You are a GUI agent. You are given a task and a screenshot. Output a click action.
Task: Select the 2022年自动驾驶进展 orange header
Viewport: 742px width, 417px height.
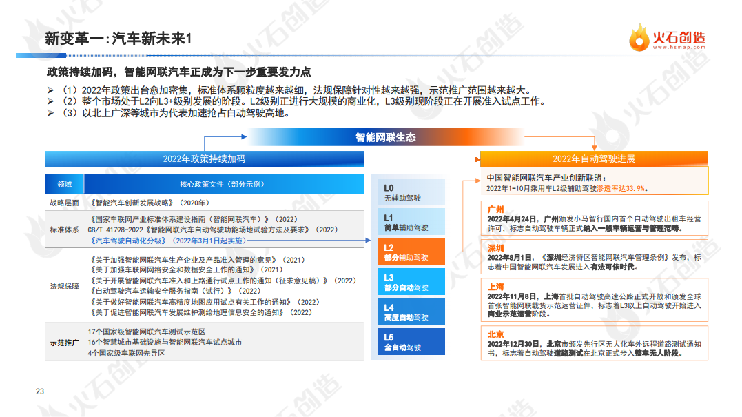[x=594, y=159]
